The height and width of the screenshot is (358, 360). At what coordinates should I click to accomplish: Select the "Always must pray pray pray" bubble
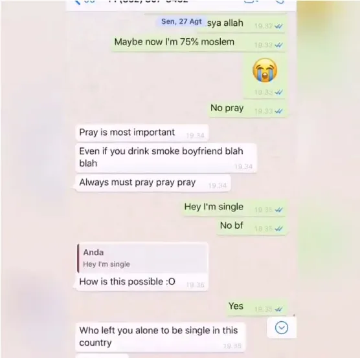pos(153,183)
